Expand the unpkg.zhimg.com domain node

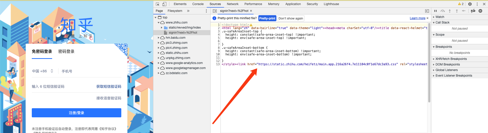(x=158, y=58)
